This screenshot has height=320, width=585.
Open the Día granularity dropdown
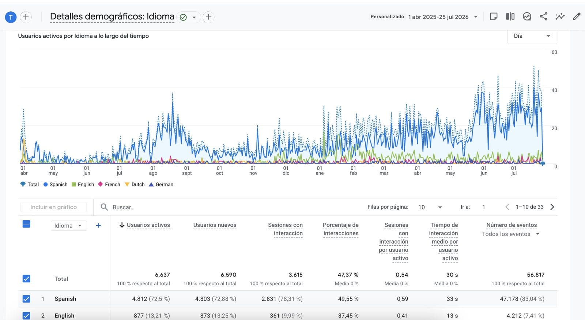532,36
